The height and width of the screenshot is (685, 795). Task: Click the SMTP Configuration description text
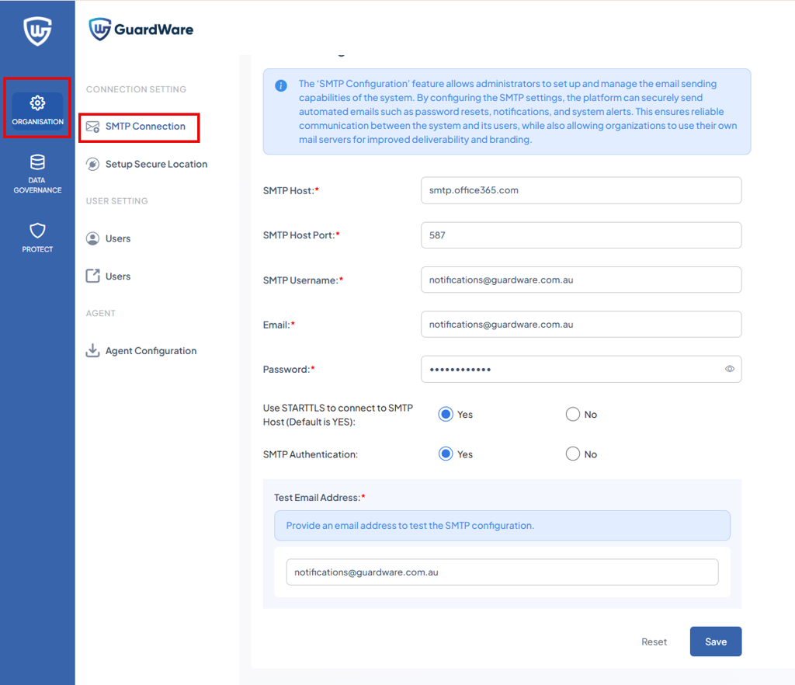tap(518, 112)
